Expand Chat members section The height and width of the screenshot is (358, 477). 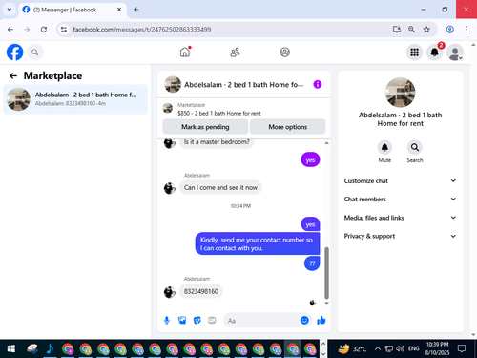tap(400, 200)
